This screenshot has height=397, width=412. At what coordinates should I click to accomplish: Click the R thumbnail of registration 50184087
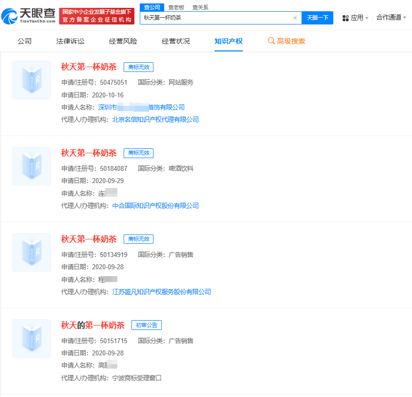click(x=31, y=166)
